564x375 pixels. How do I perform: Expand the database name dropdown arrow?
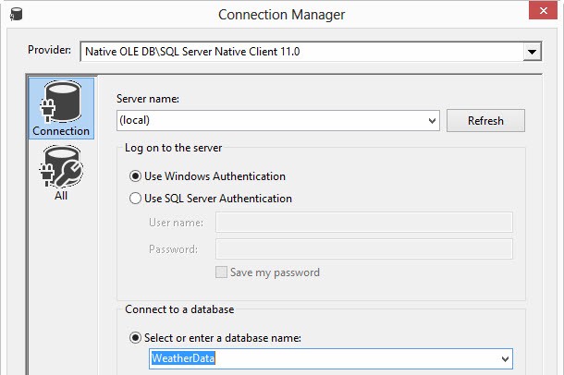pos(505,358)
